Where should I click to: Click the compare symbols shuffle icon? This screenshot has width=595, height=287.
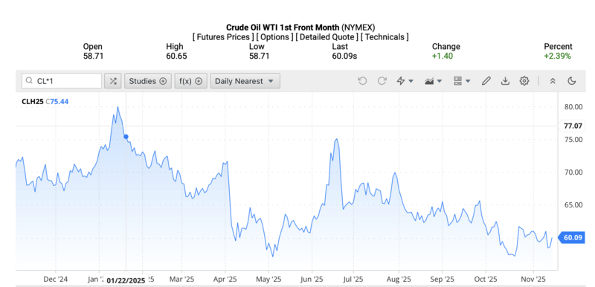[113, 81]
